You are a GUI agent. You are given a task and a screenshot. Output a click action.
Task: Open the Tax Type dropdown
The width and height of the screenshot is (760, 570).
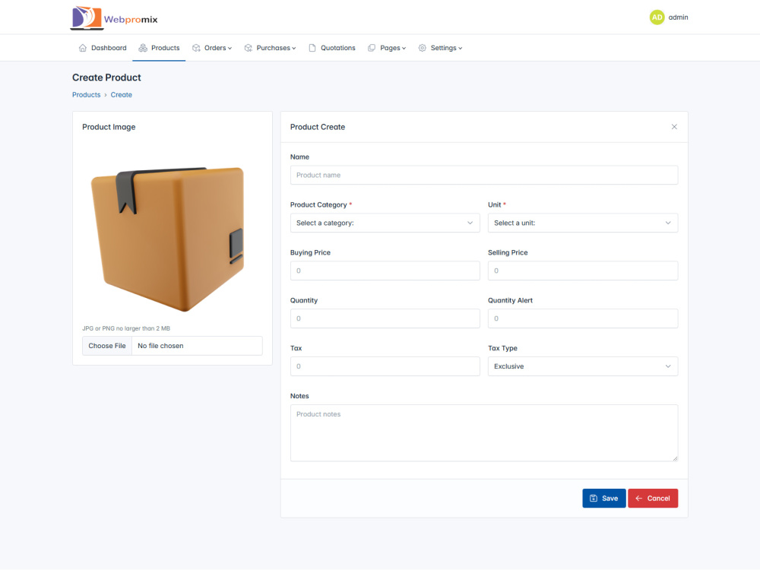[x=583, y=366]
